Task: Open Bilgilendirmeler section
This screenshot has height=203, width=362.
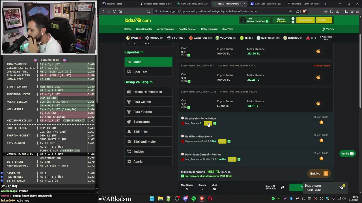Action: pyautogui.click(x=148, y=142)
